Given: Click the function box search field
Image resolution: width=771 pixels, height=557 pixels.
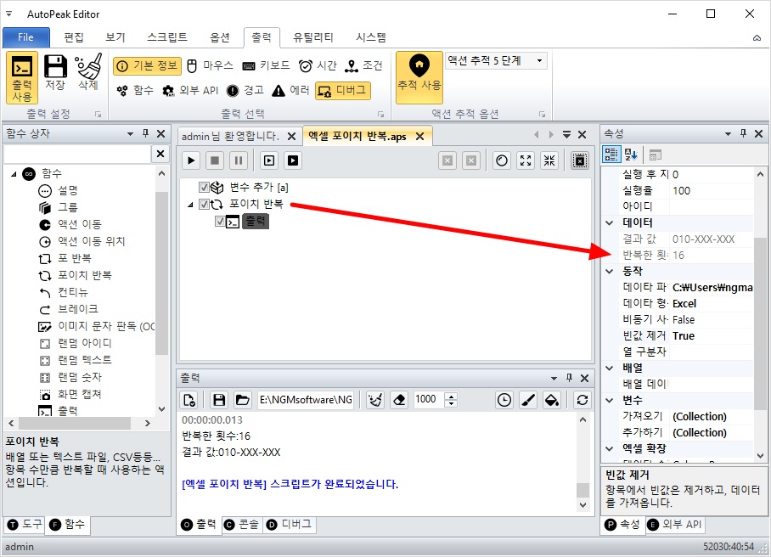Looking at the screenshot, I should 77,154.
